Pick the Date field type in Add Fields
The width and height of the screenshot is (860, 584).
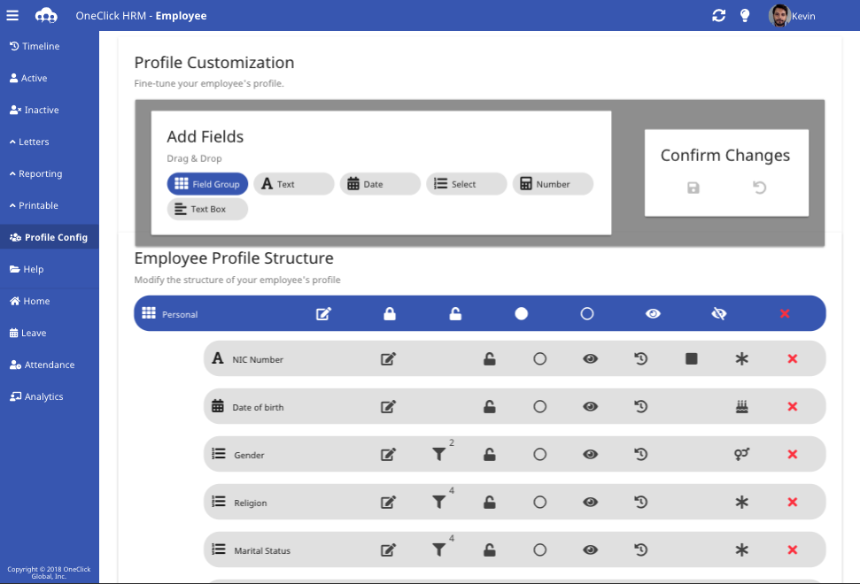tap(379, 184)
